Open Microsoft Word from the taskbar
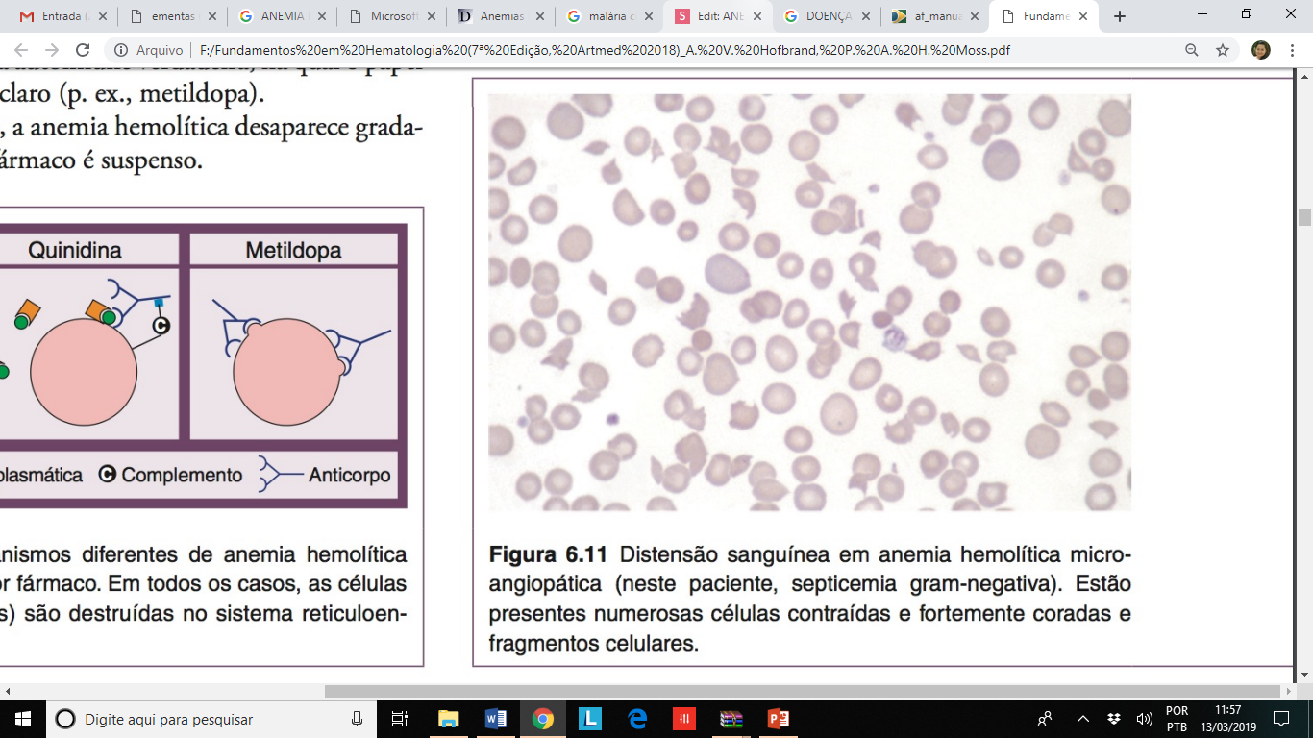 [496, 719]
